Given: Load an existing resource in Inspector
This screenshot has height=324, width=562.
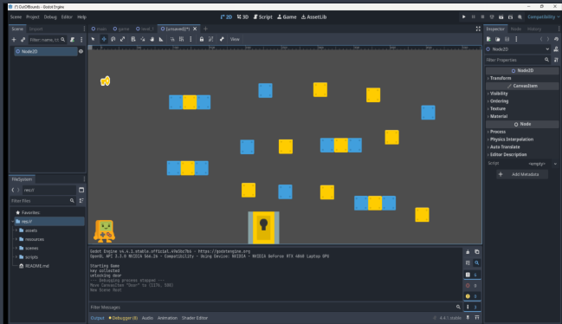Looking at the screenshot, I should coord(497,39).
